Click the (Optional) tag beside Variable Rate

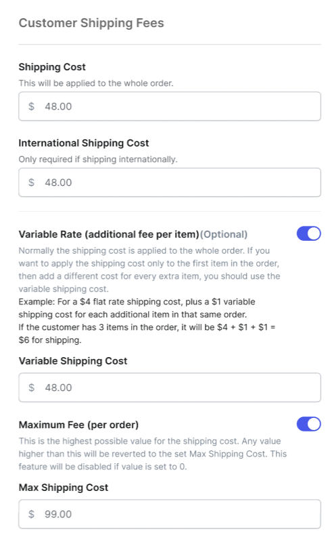(224, 234)
